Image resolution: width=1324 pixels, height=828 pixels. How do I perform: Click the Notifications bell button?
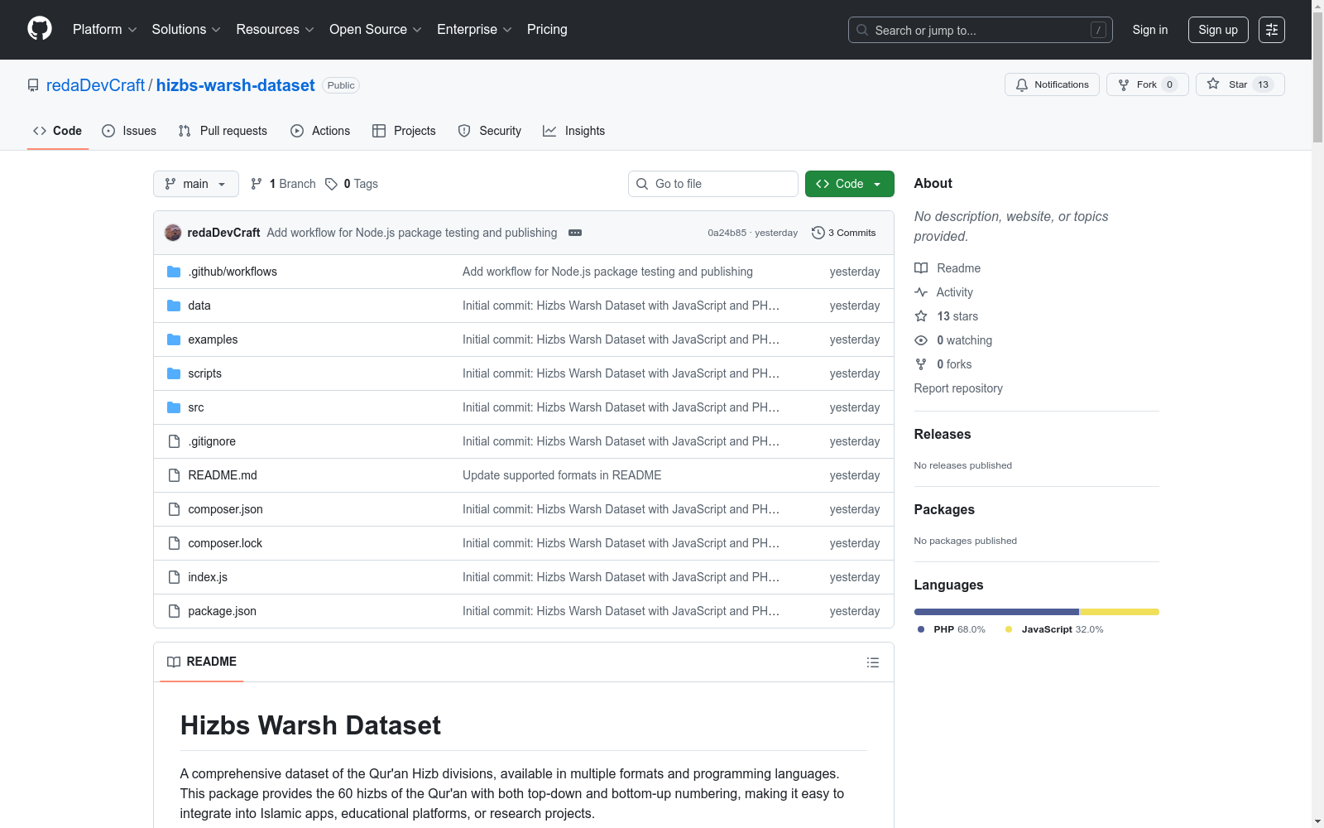click(1052, 84)
